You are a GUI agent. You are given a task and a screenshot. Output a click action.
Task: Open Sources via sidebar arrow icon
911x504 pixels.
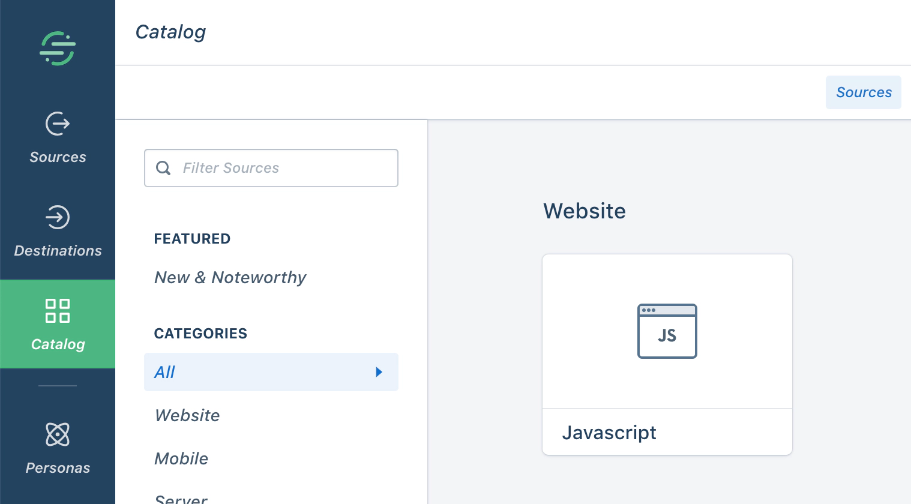click(x=58, y=124)
